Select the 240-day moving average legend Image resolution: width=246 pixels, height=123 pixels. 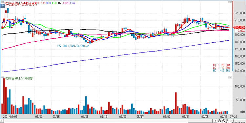(x=73, y=3)
